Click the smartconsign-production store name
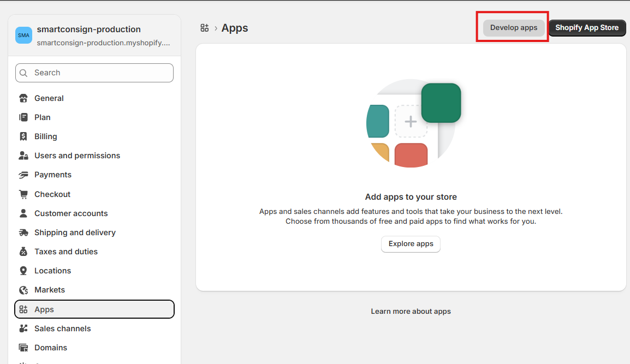 point(89,29)
